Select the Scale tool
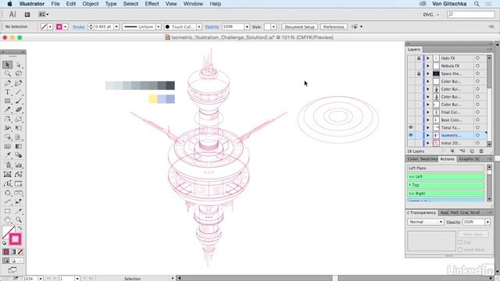The height and width of the screenshot is (281, 500). 19,119
